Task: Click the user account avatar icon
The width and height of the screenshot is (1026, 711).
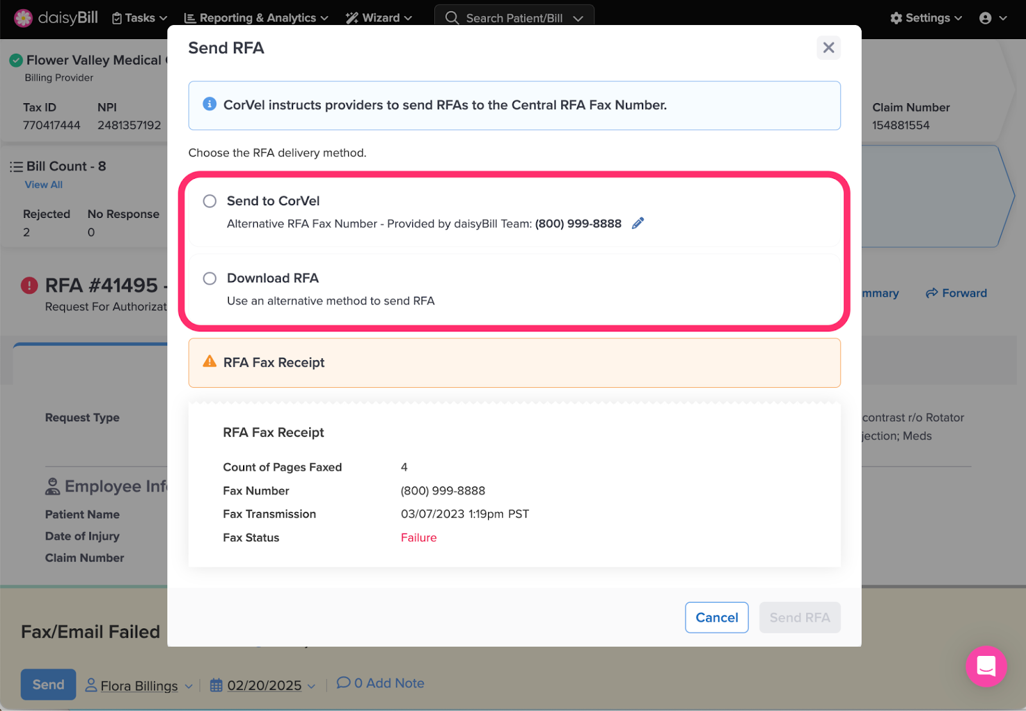Action: 986,18
